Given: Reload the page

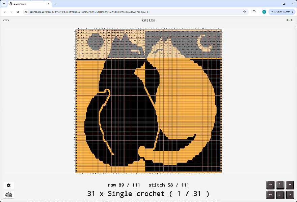Looking at the screenshot, I should (18, 12).
